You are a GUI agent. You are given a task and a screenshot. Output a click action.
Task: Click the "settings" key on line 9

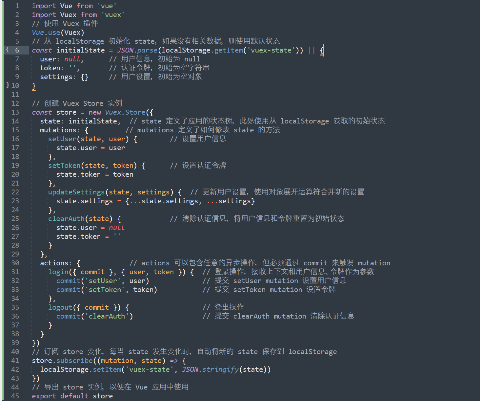(56, 77)
